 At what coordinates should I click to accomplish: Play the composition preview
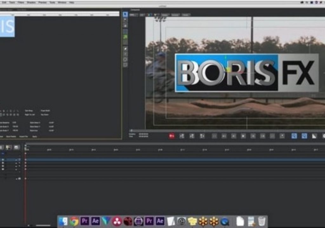(x=243, y=136)
